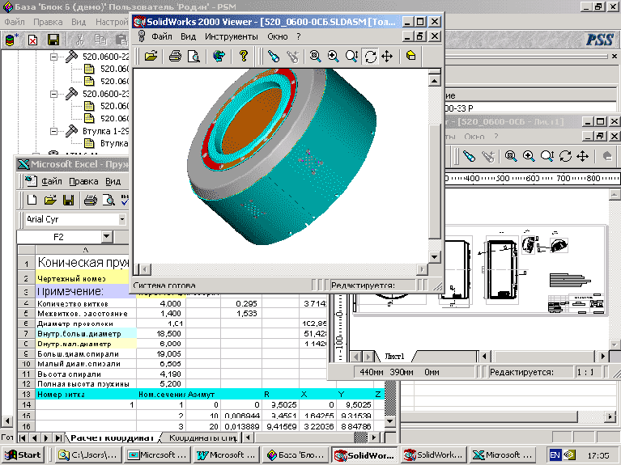Open Инструменты menu in SolidWorks Viewer
Screen dimensions: 621x465
pos(231,37)
